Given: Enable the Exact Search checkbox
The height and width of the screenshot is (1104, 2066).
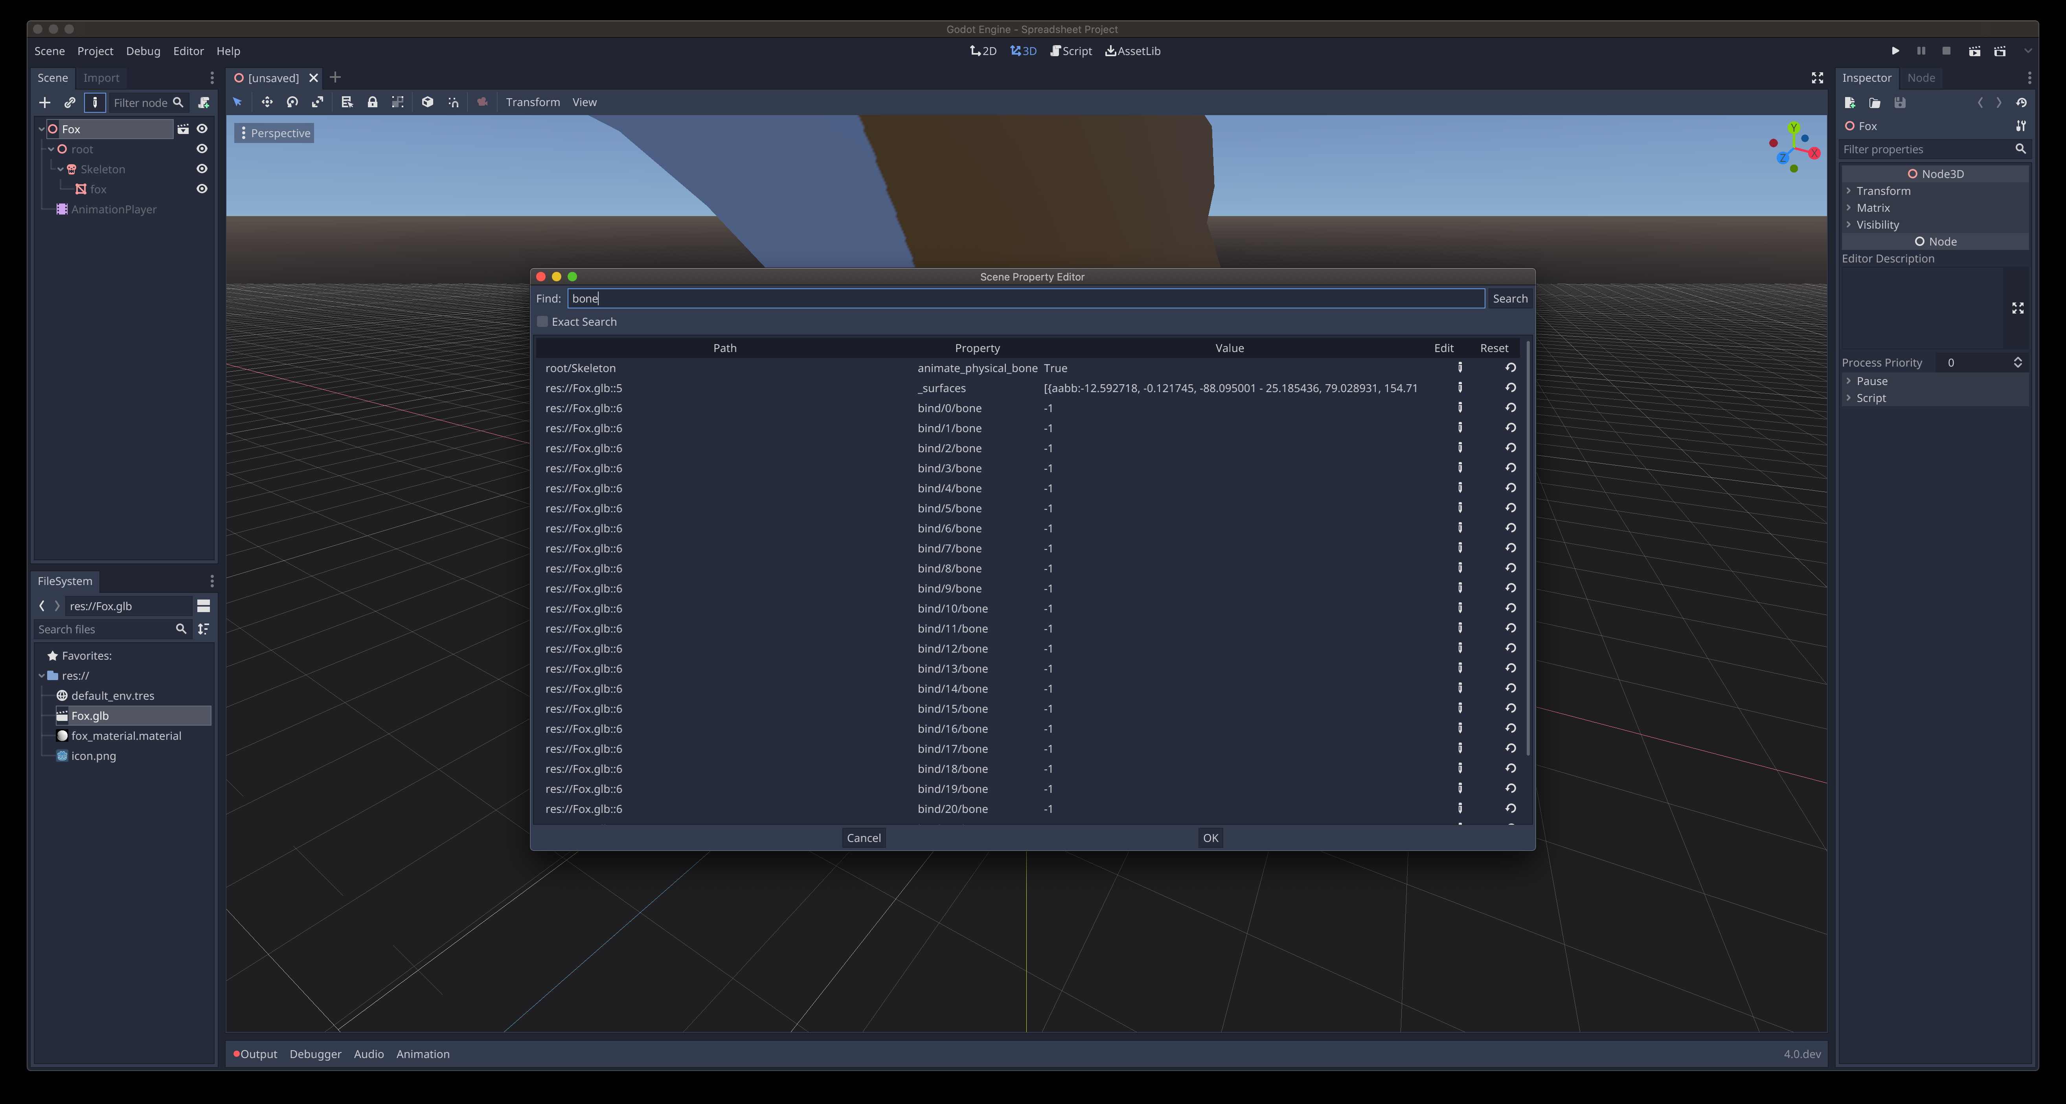Looking at the screenshot, I should (x=543, y=321).
